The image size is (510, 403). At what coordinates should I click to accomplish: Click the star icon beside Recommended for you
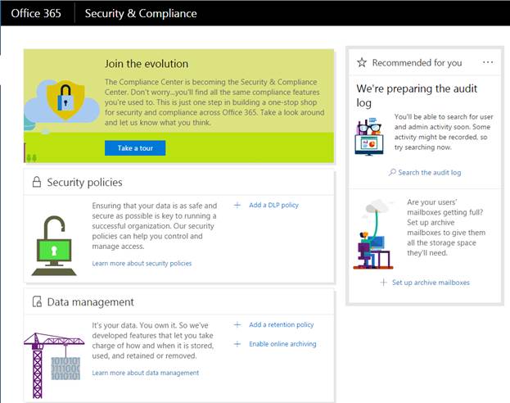click(362, 62)
